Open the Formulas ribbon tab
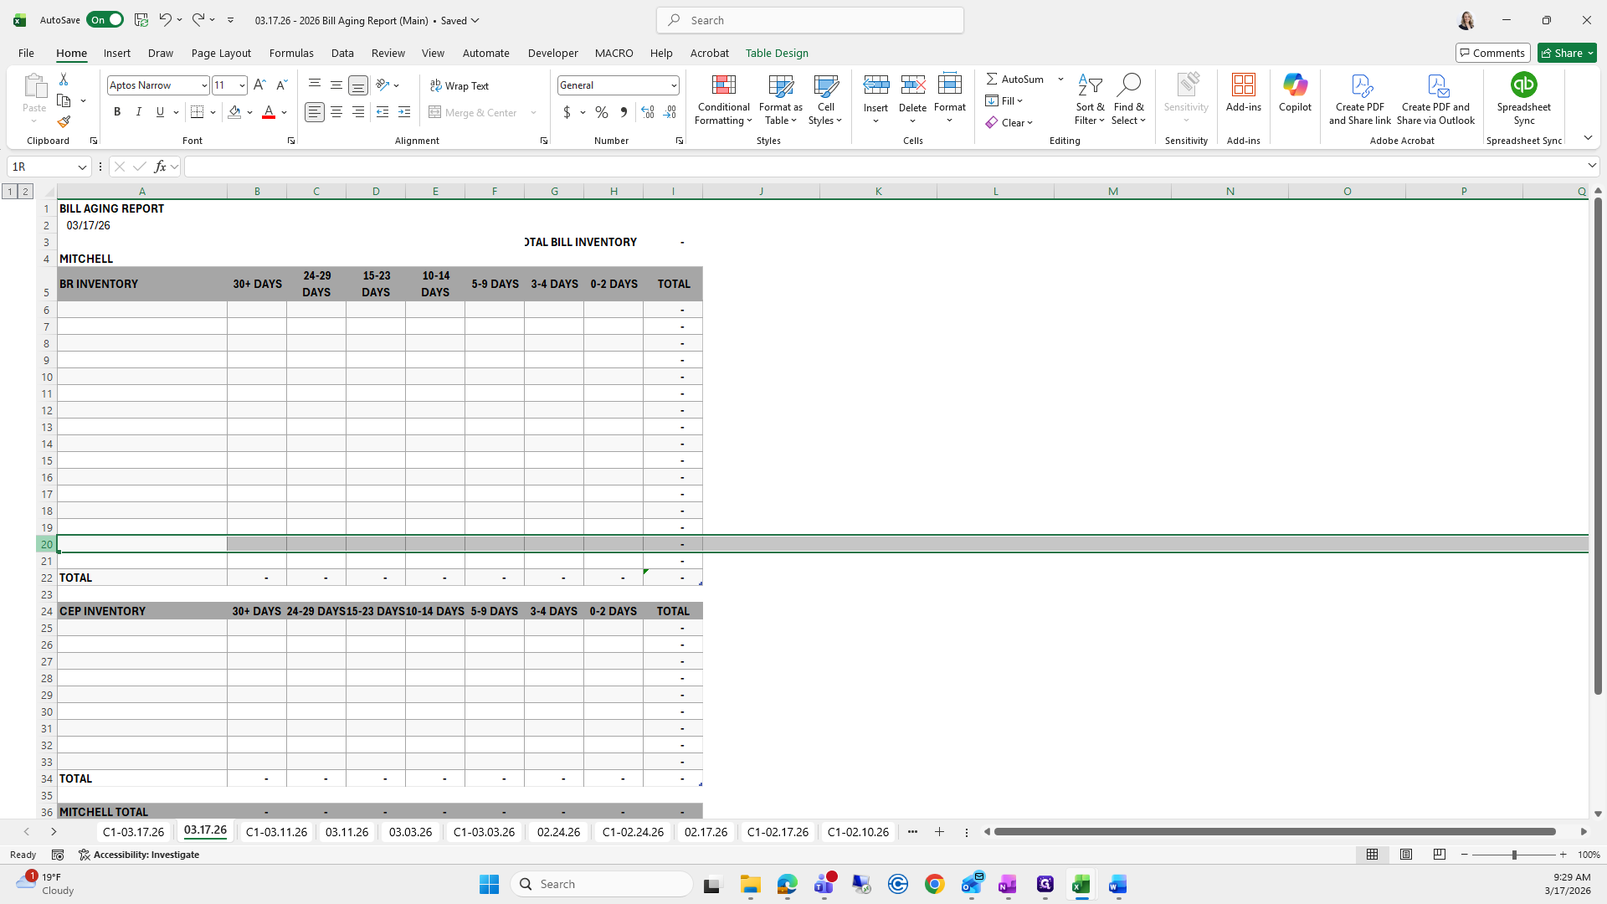 [291, 53]
